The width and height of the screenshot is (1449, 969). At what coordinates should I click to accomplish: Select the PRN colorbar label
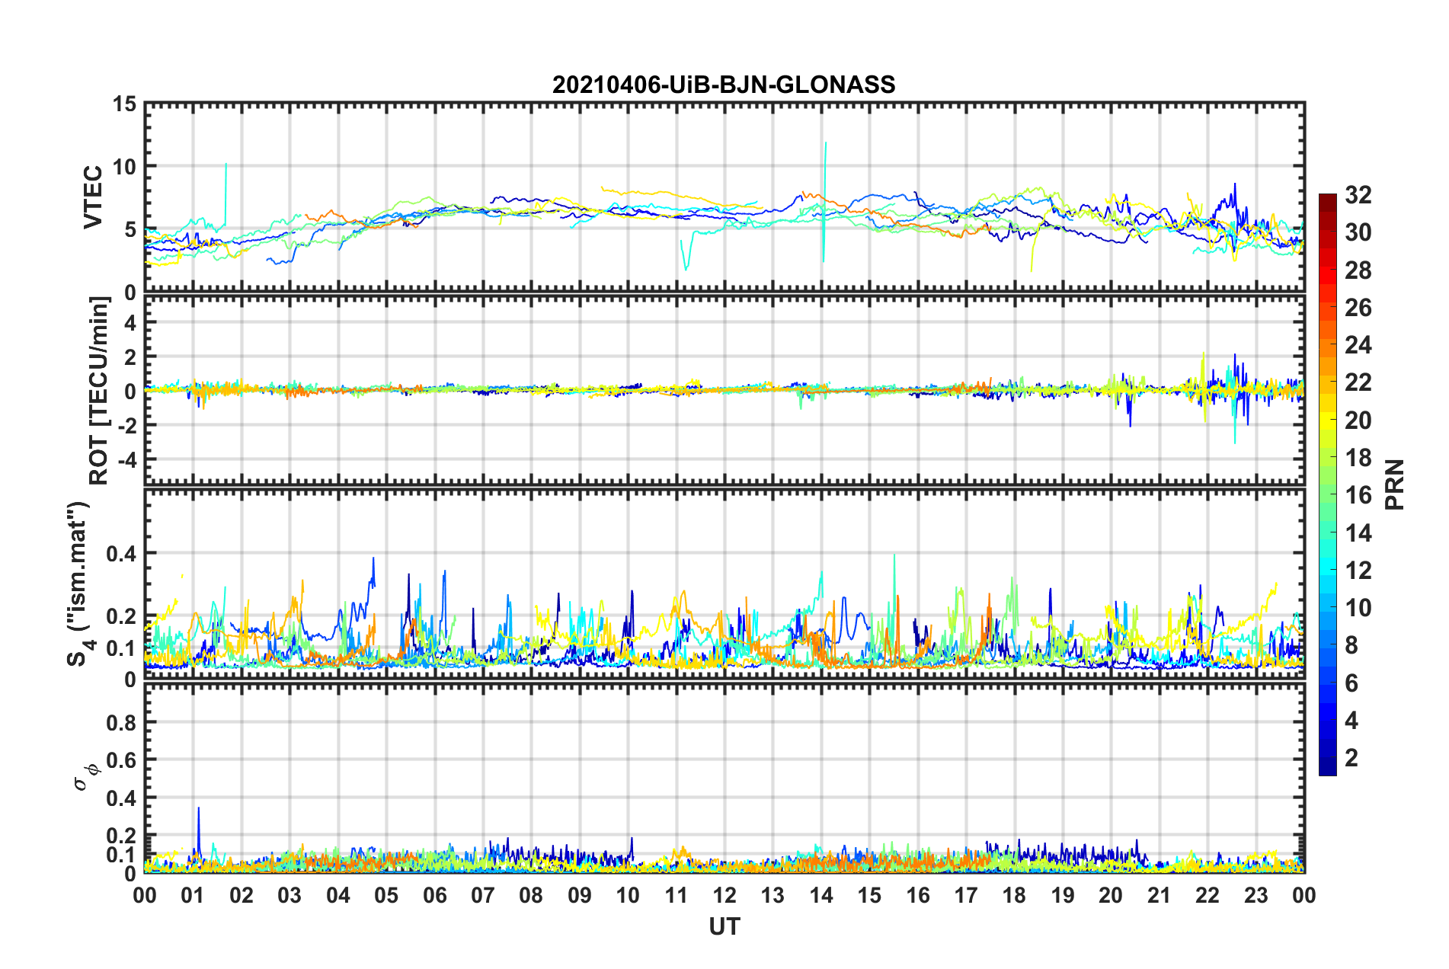[1395, 484]
